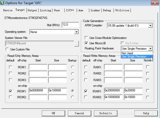Select ROM3 startup radio button

coord(72,80)
